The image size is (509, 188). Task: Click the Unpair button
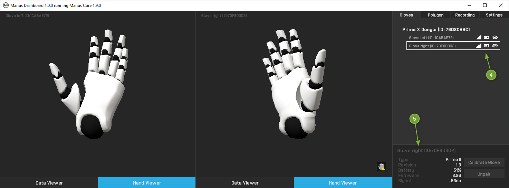tap(484, 174)
